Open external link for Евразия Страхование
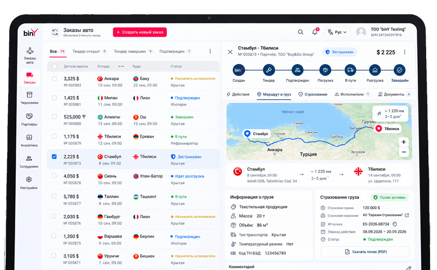 (x=407, y=215)
